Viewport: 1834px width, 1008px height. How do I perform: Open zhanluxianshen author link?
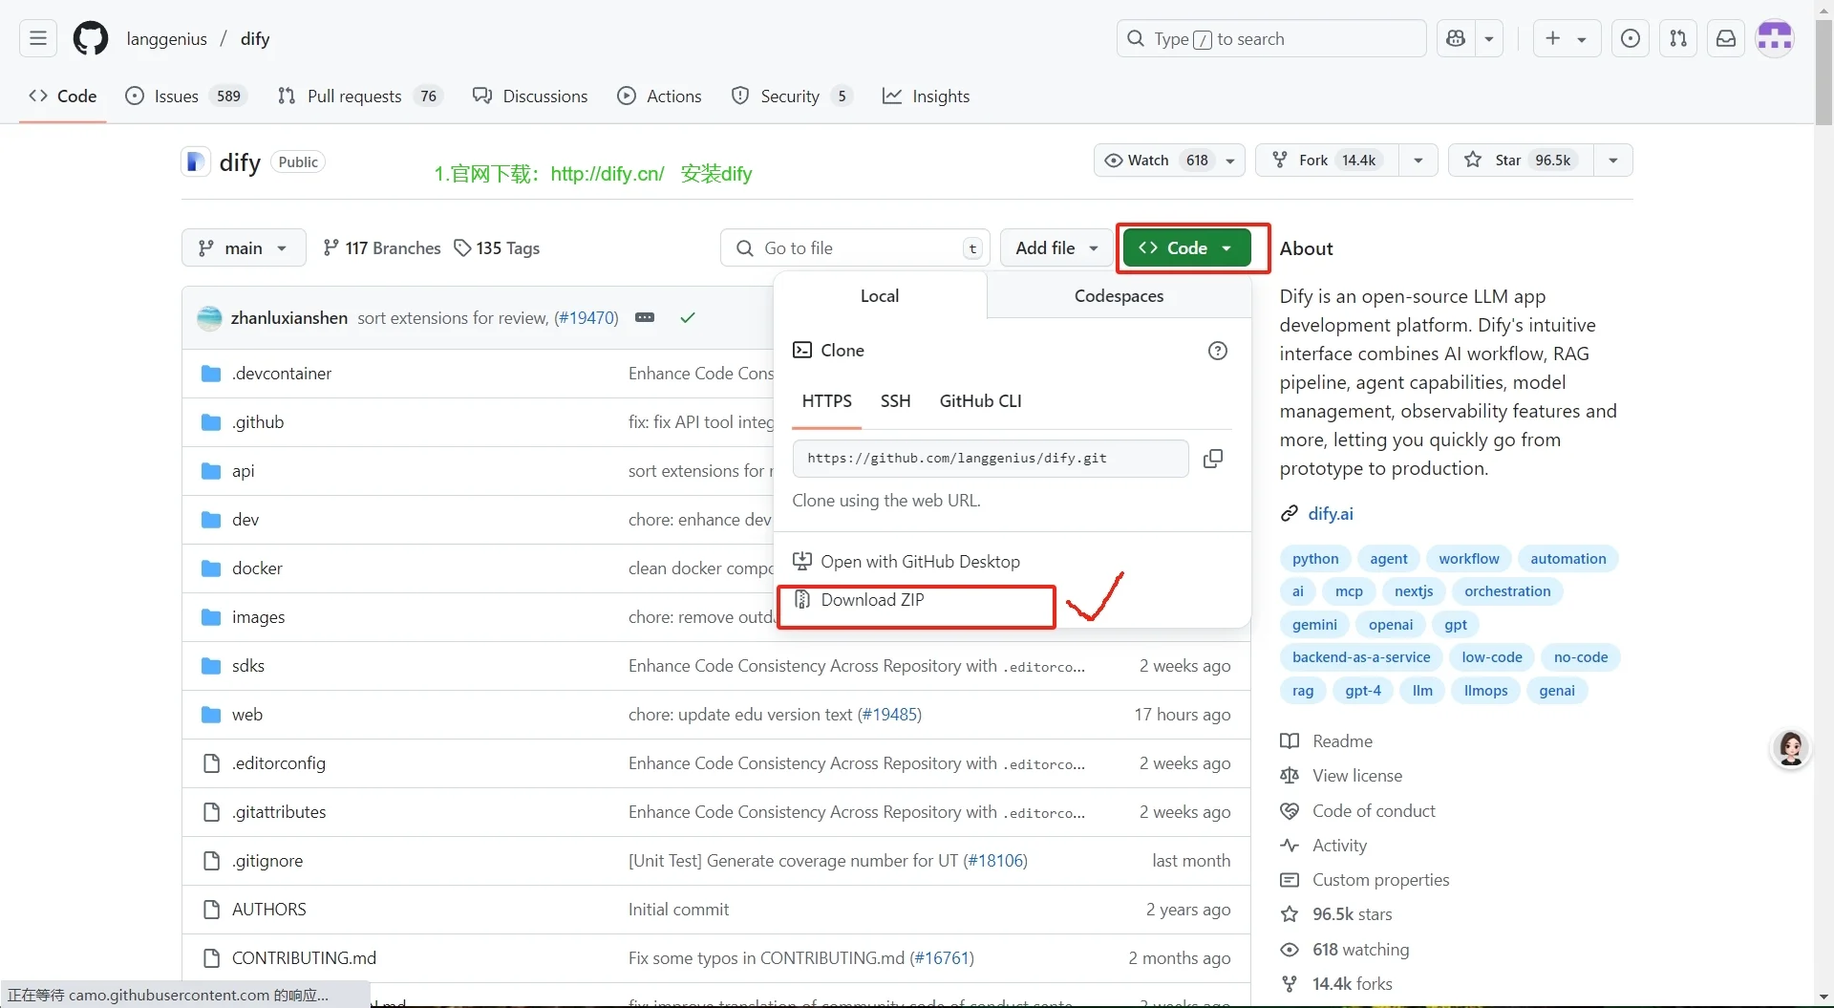tap(289, 317)
